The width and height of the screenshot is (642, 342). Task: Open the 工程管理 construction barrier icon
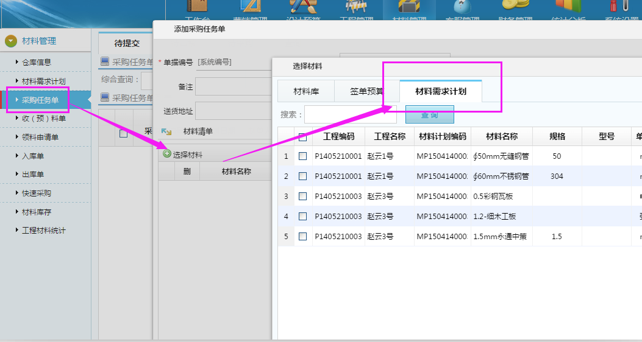(x=355, y=7)
